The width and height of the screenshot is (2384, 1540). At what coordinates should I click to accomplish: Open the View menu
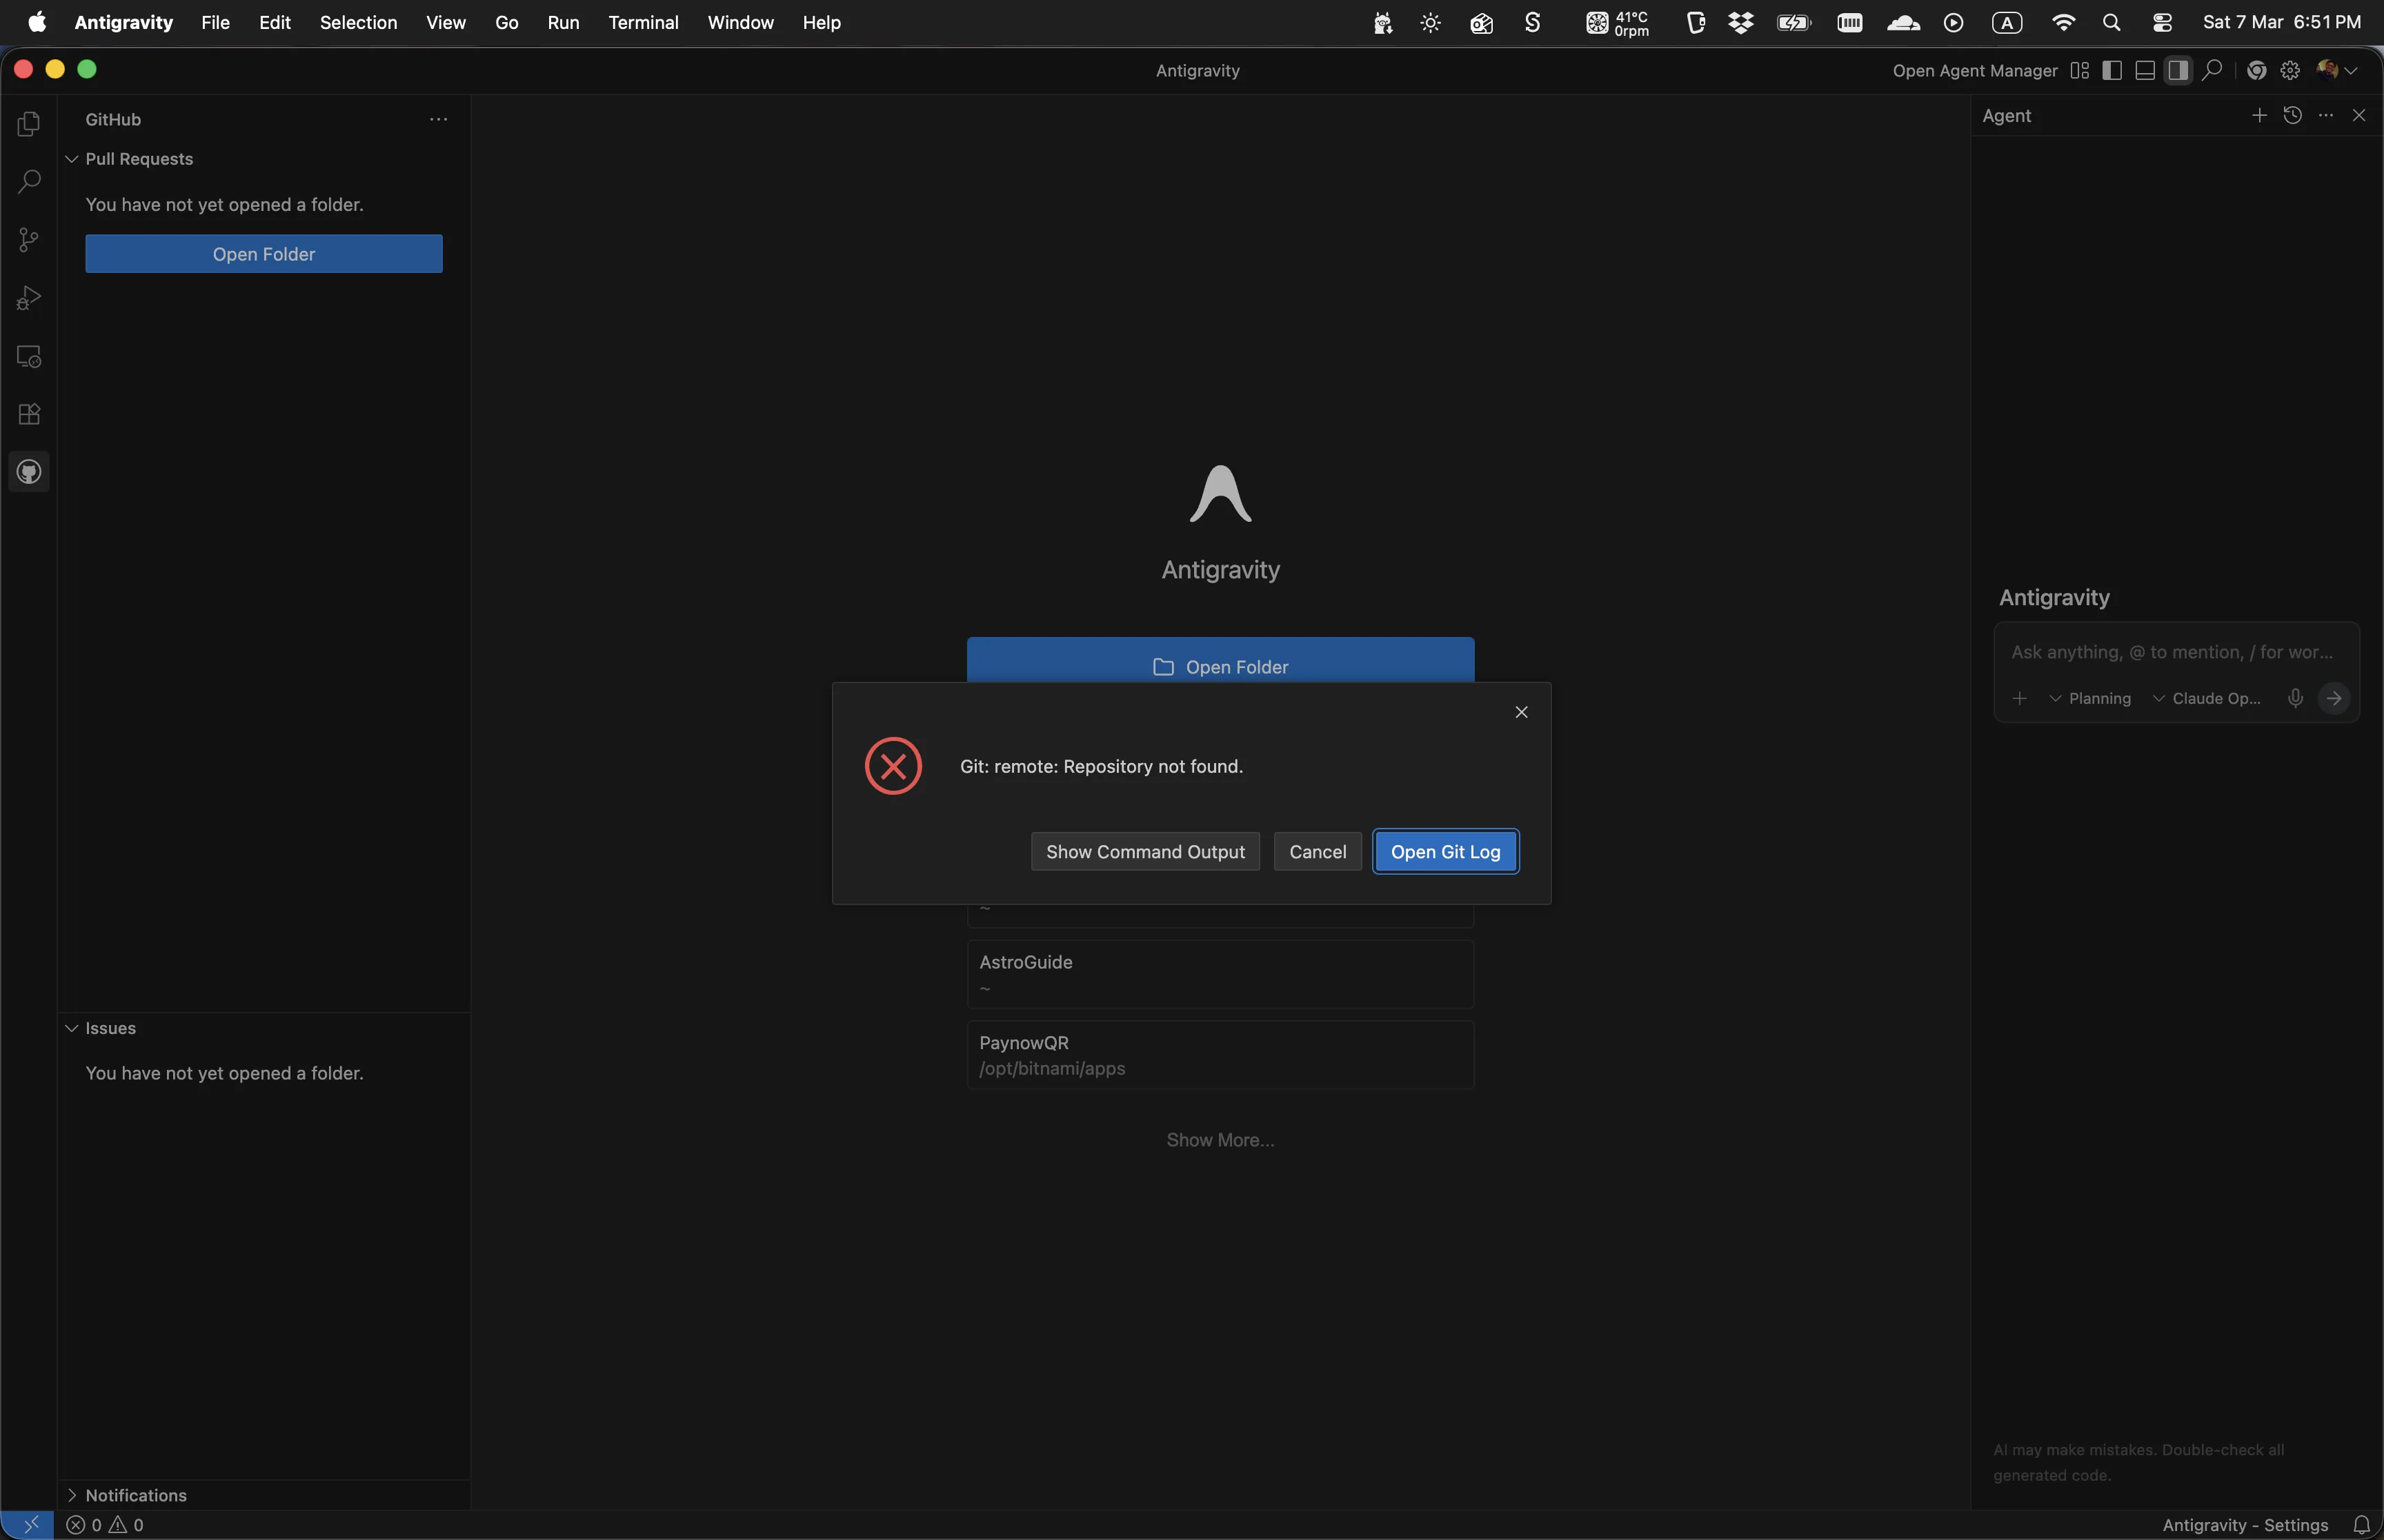click(x=445, y=22)
